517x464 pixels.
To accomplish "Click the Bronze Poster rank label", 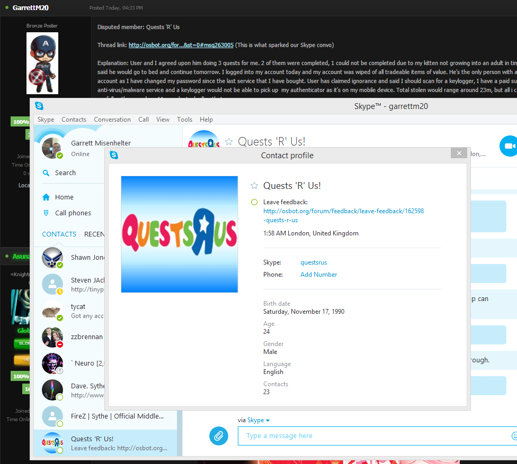I will coord(42,26).
